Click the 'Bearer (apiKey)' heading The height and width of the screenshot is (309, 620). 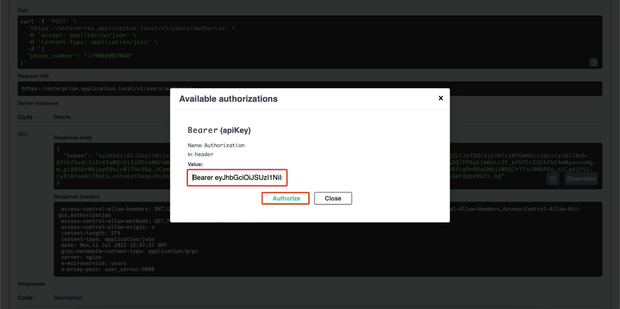click(x=219, y=130)
